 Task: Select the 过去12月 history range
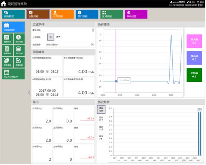point(101,128)
